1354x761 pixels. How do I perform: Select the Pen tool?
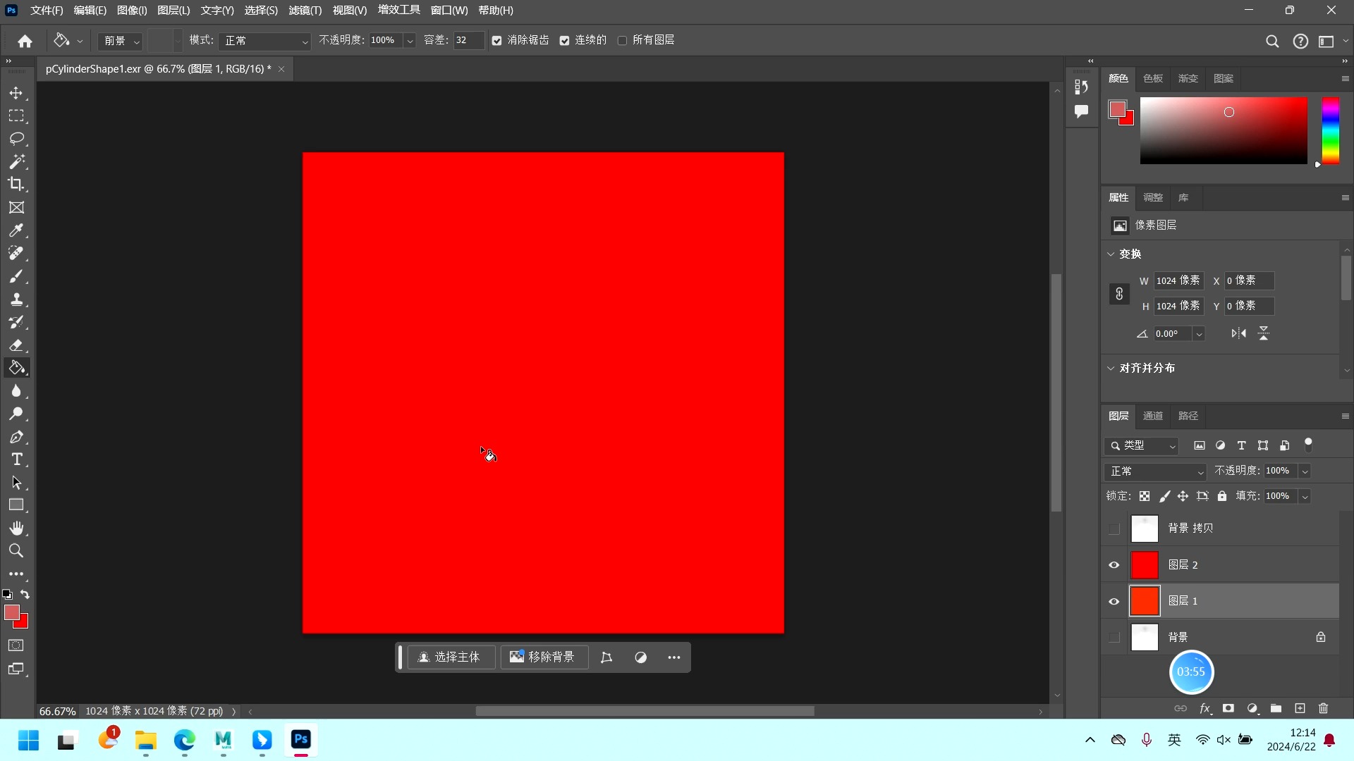pos(16,437)
